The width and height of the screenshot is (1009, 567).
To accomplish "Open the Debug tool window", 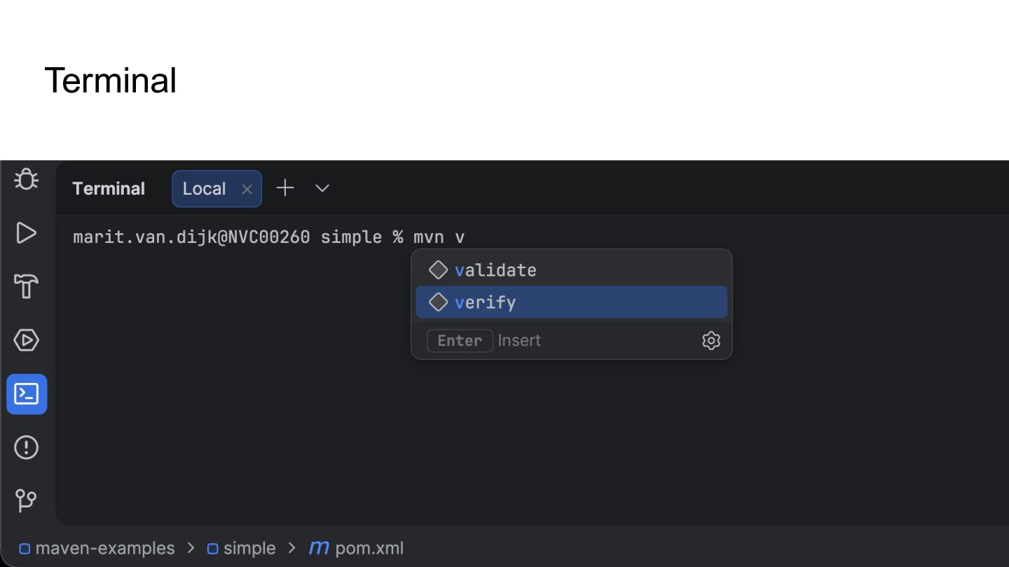I will pos(26,179).
